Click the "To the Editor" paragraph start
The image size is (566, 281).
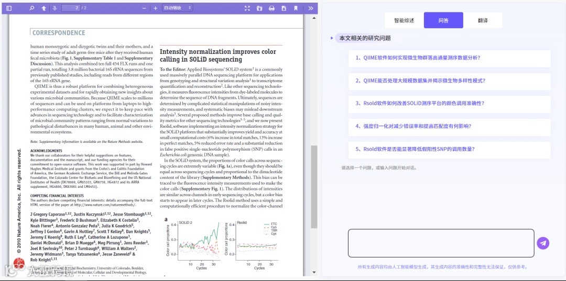coord(173,69)
